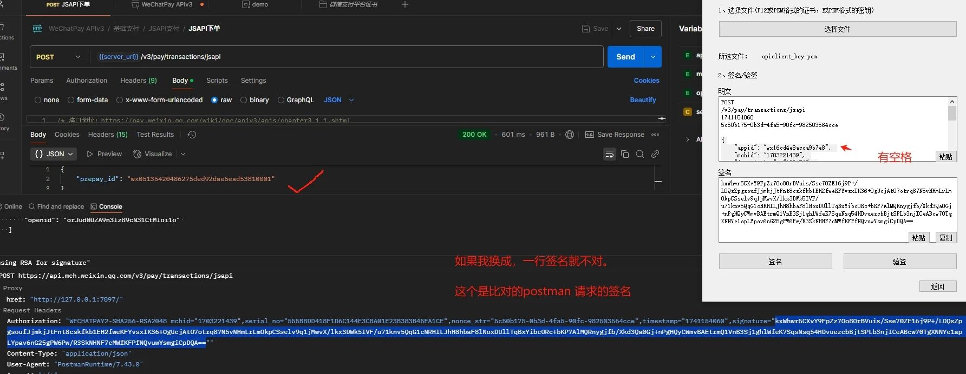
Task: Open the response history clock icon
Action: click(192, 135)
